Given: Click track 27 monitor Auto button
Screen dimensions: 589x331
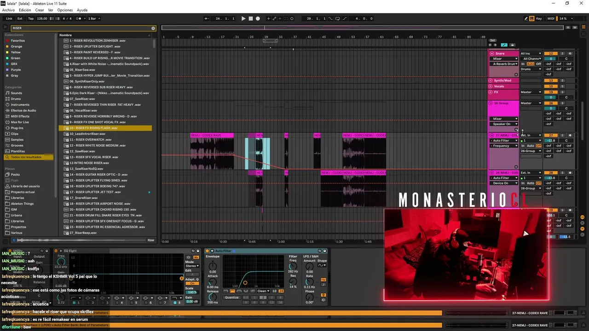Looking at the screenshot, I should point(530,146).
